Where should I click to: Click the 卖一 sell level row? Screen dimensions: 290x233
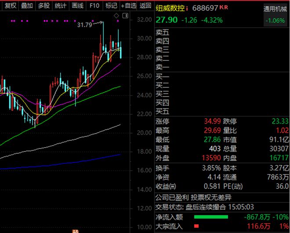tap(221, 67)
